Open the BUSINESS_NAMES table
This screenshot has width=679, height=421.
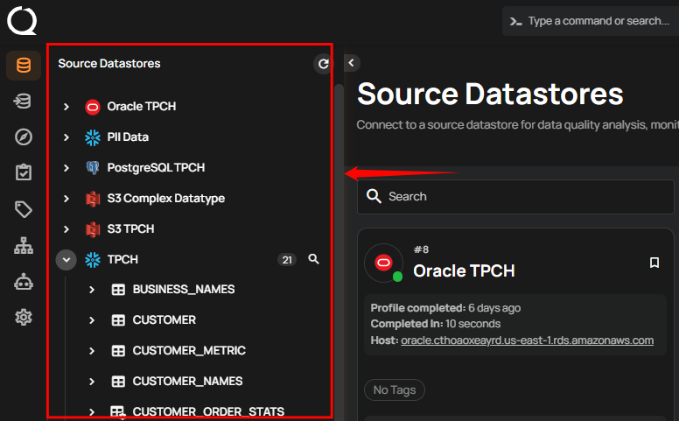pos(184,290)
